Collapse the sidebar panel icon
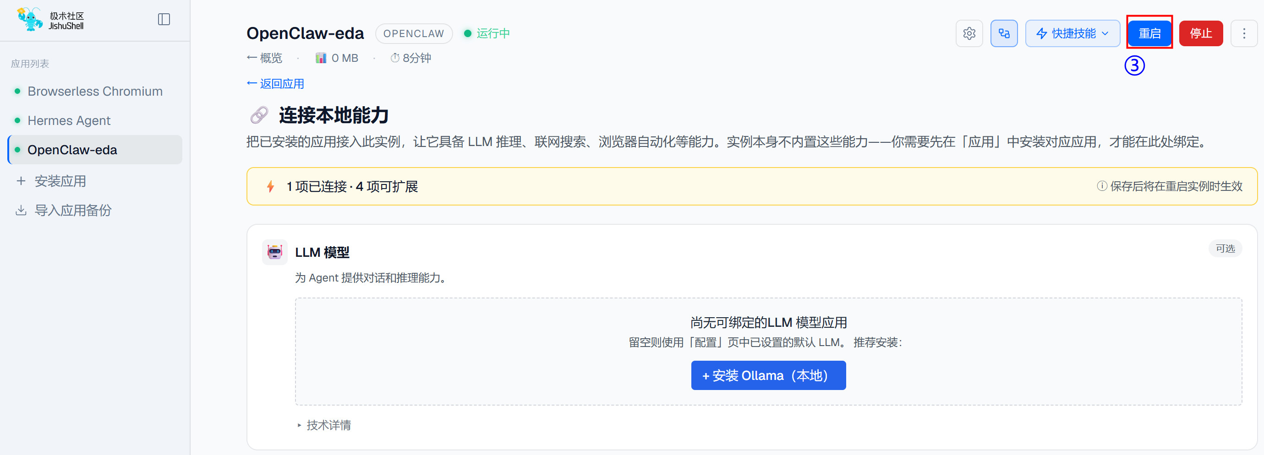The image size is (1264, 455). [x=164, y=19]
